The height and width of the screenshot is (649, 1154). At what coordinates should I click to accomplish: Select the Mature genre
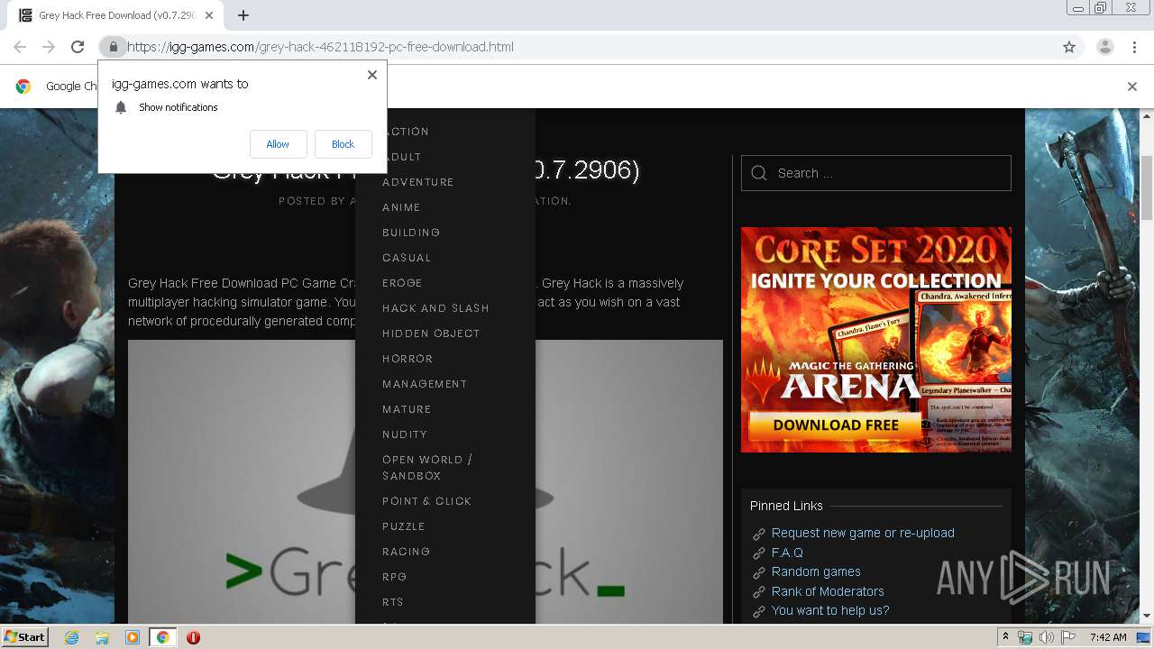point(407,409)
